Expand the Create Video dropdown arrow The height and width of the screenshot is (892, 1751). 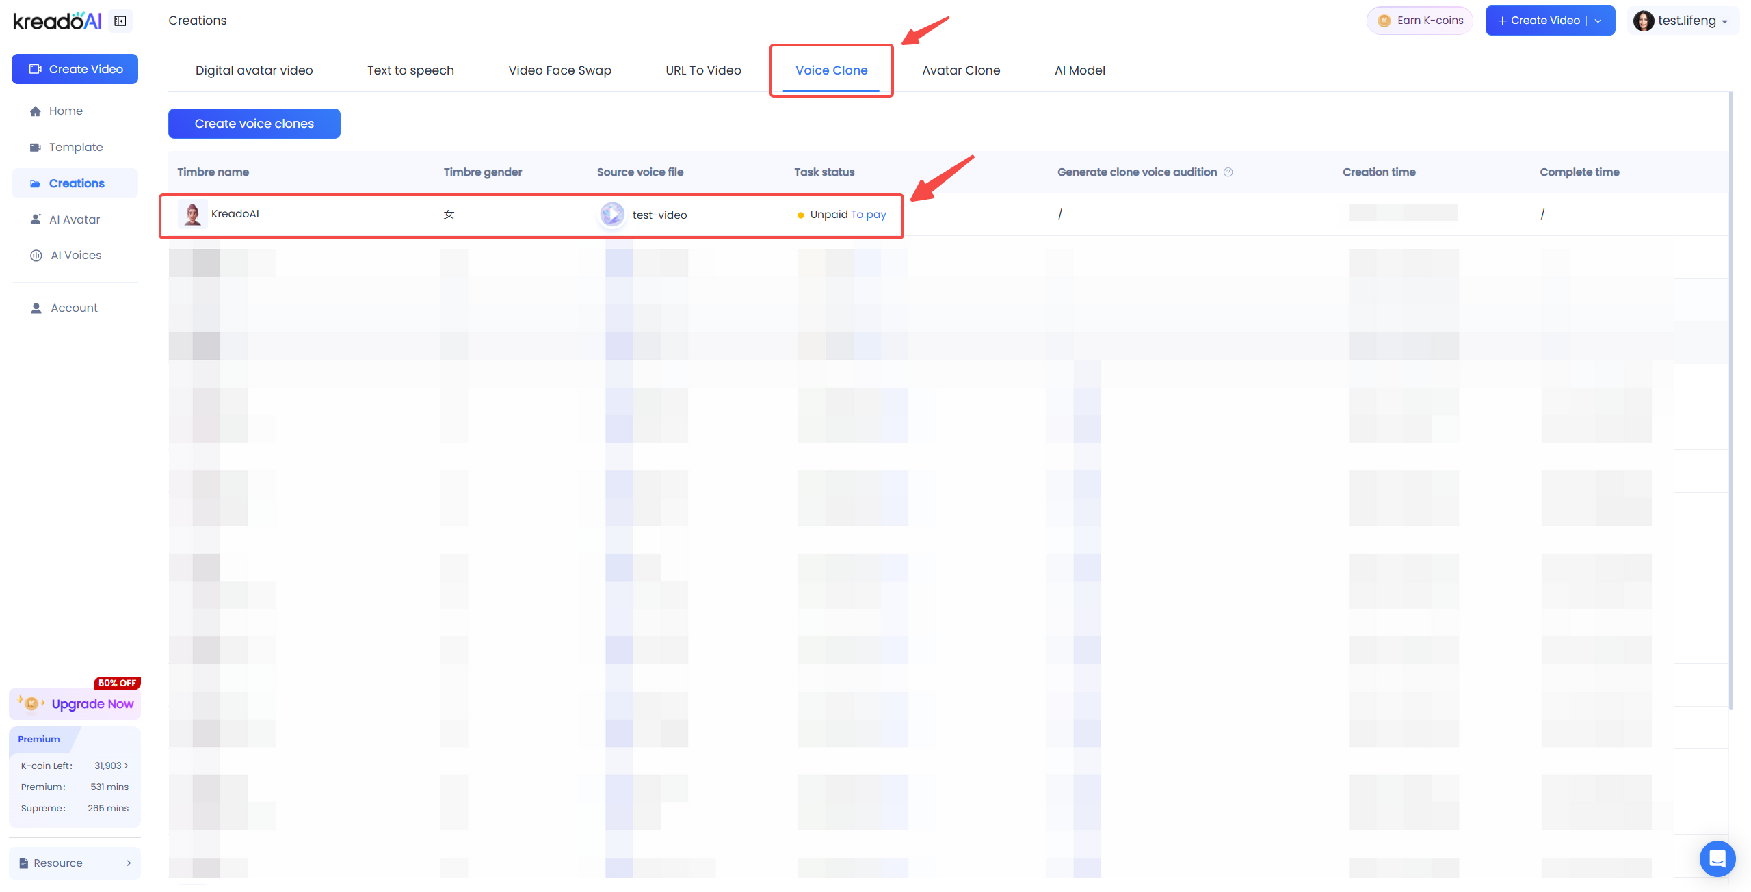pyautogui.click(x=1598, y=21)
